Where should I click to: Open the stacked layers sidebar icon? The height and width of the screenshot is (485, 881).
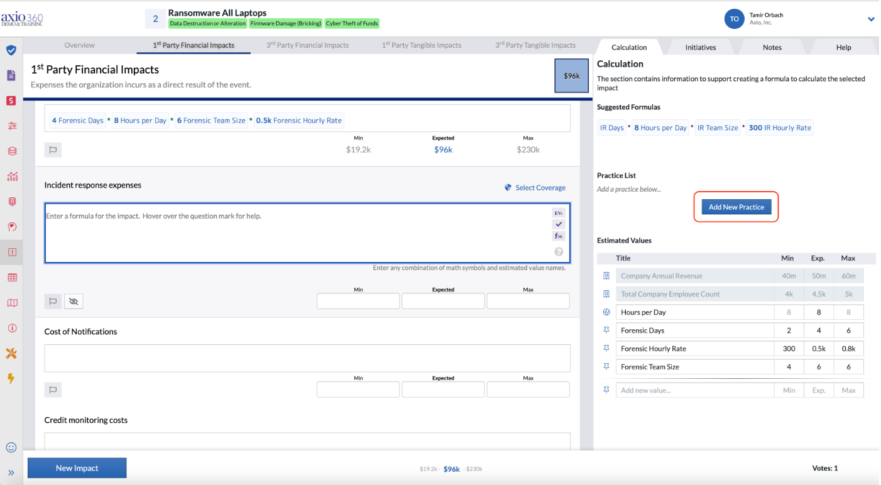point(12,151)
